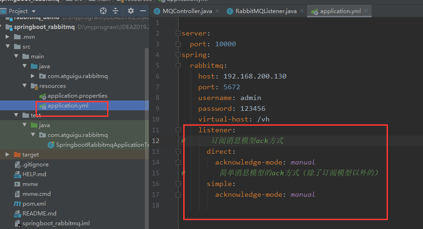This screenshot has height=229, width=423.
Task: Click the test class icon for SpringbootRabbitmqApplicationTests
Action: pos(51,145)
